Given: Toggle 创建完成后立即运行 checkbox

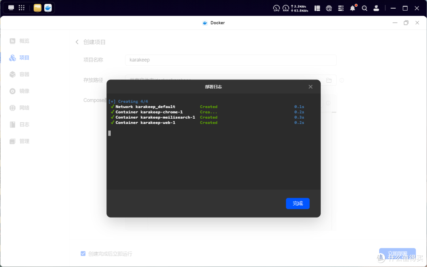Looking at the screenshot, I should (x=83, y=254).
